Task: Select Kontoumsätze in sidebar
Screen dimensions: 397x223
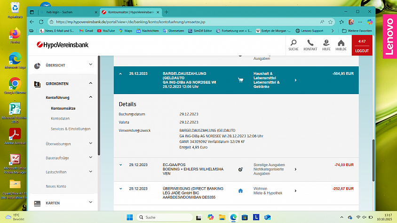Action: 63,108
